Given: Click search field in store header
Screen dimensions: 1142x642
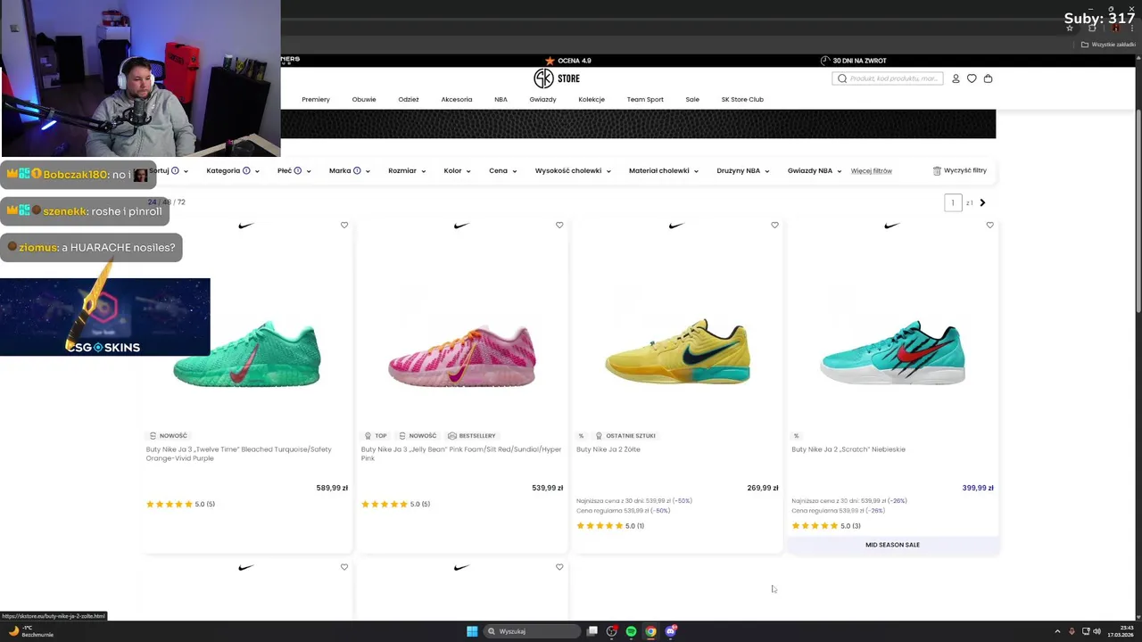Looking at the screenshot, I should [888, 78].
